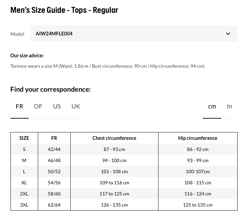The image size is (242, 216).
Task: Select the XL size row
Action: [x=124, y=183]
